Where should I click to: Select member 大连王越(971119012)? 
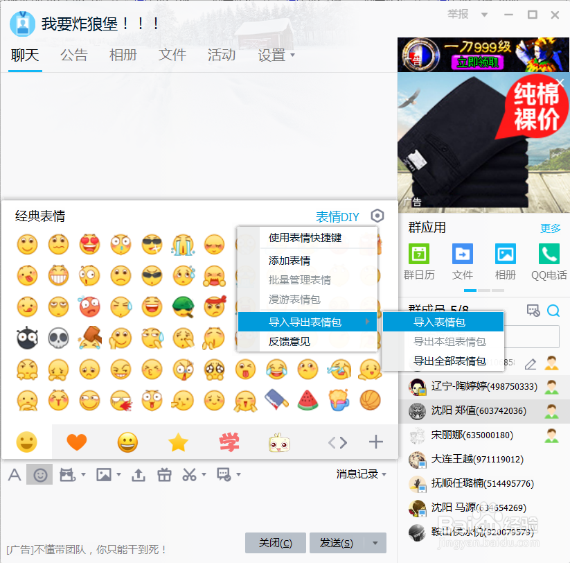click(483, 459)
